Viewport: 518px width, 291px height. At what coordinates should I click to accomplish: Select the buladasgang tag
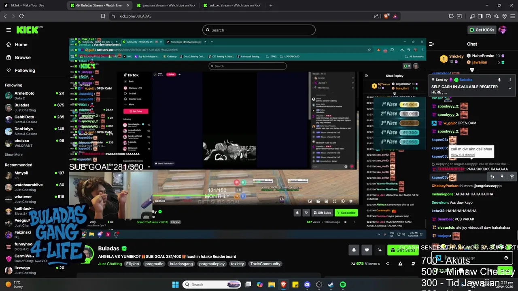point(181,264)
